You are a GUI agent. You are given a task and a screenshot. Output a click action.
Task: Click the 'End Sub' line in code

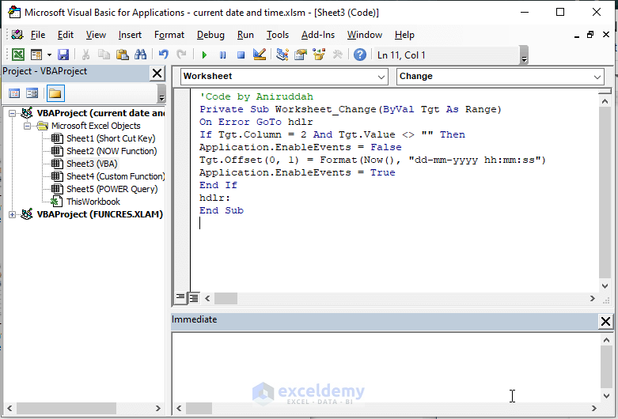point(222,210)
